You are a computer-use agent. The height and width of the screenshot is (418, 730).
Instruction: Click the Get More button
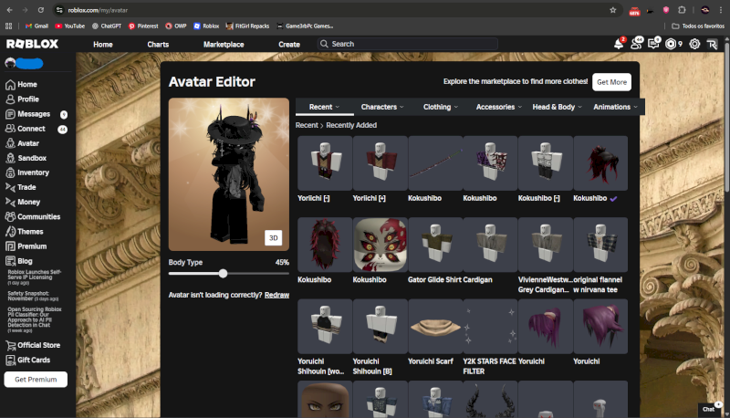[611, 82]
